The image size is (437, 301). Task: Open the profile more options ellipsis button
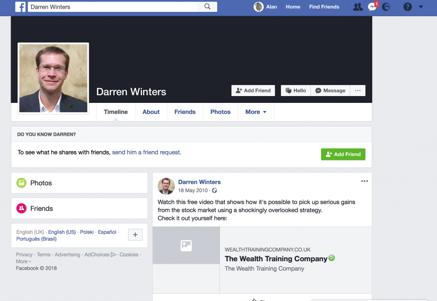(358, 91)
